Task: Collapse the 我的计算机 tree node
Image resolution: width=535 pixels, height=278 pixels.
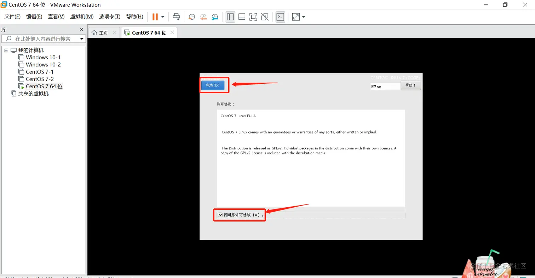Action: [x=6, y=51]
